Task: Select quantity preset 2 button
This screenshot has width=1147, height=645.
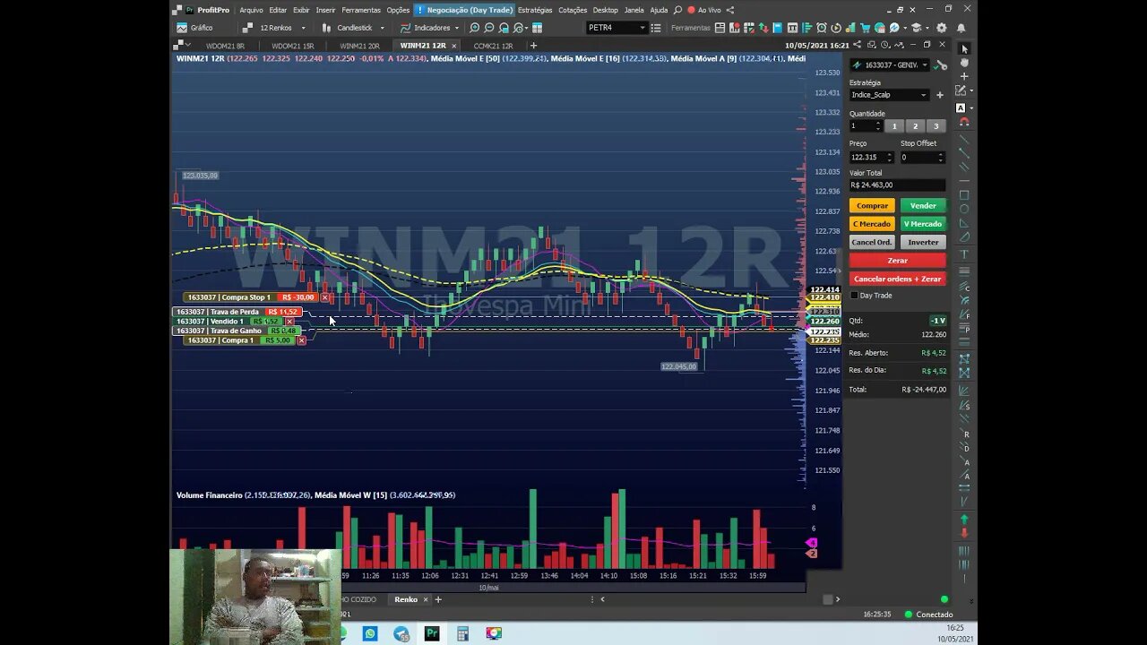Action: [915, 126]
